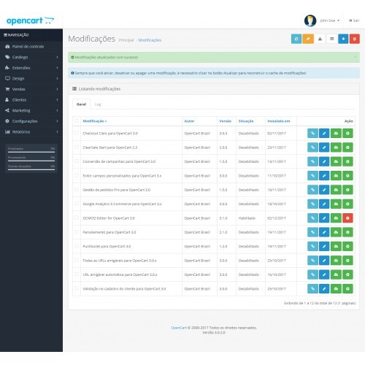Enable Exibir campos personalizados modification
The width and height of the screenshot is (365, 365).
click(x=347, y=176)
